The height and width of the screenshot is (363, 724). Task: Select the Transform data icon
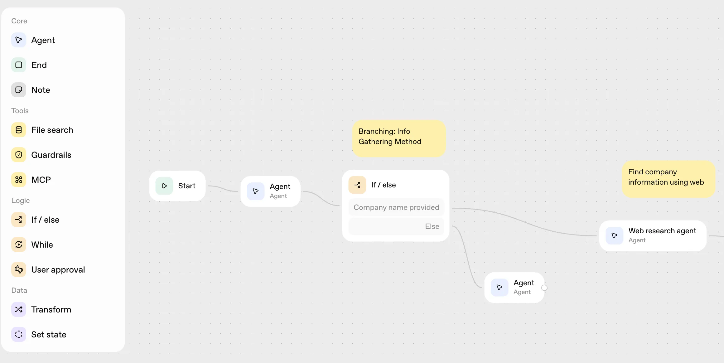pos(19,309)
